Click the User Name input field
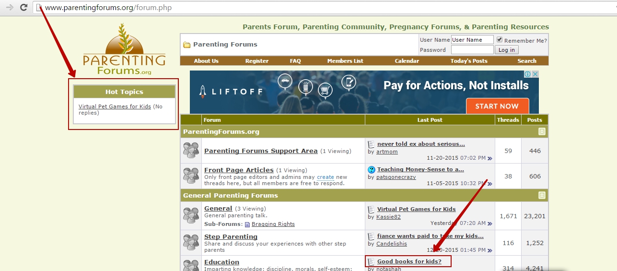This screenshot has height=271, width=617. (472, 40)
